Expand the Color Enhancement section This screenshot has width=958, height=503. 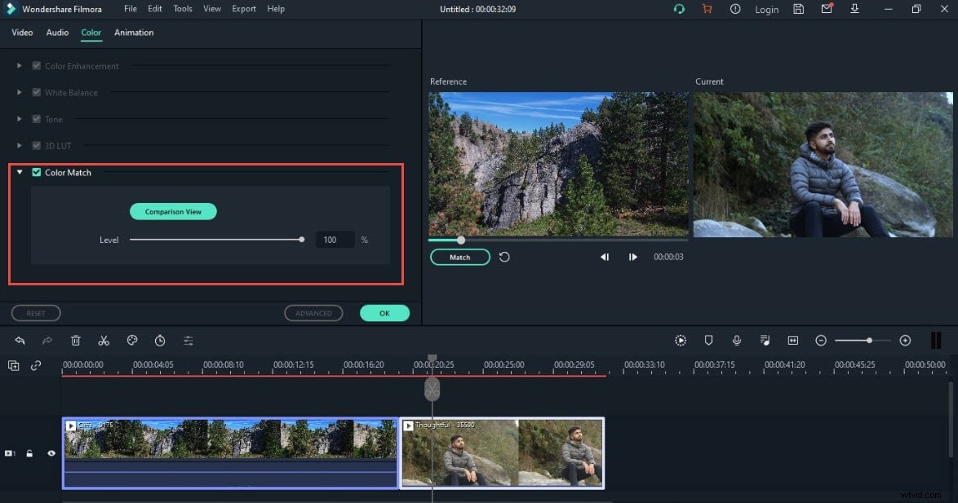pos(19,65)
